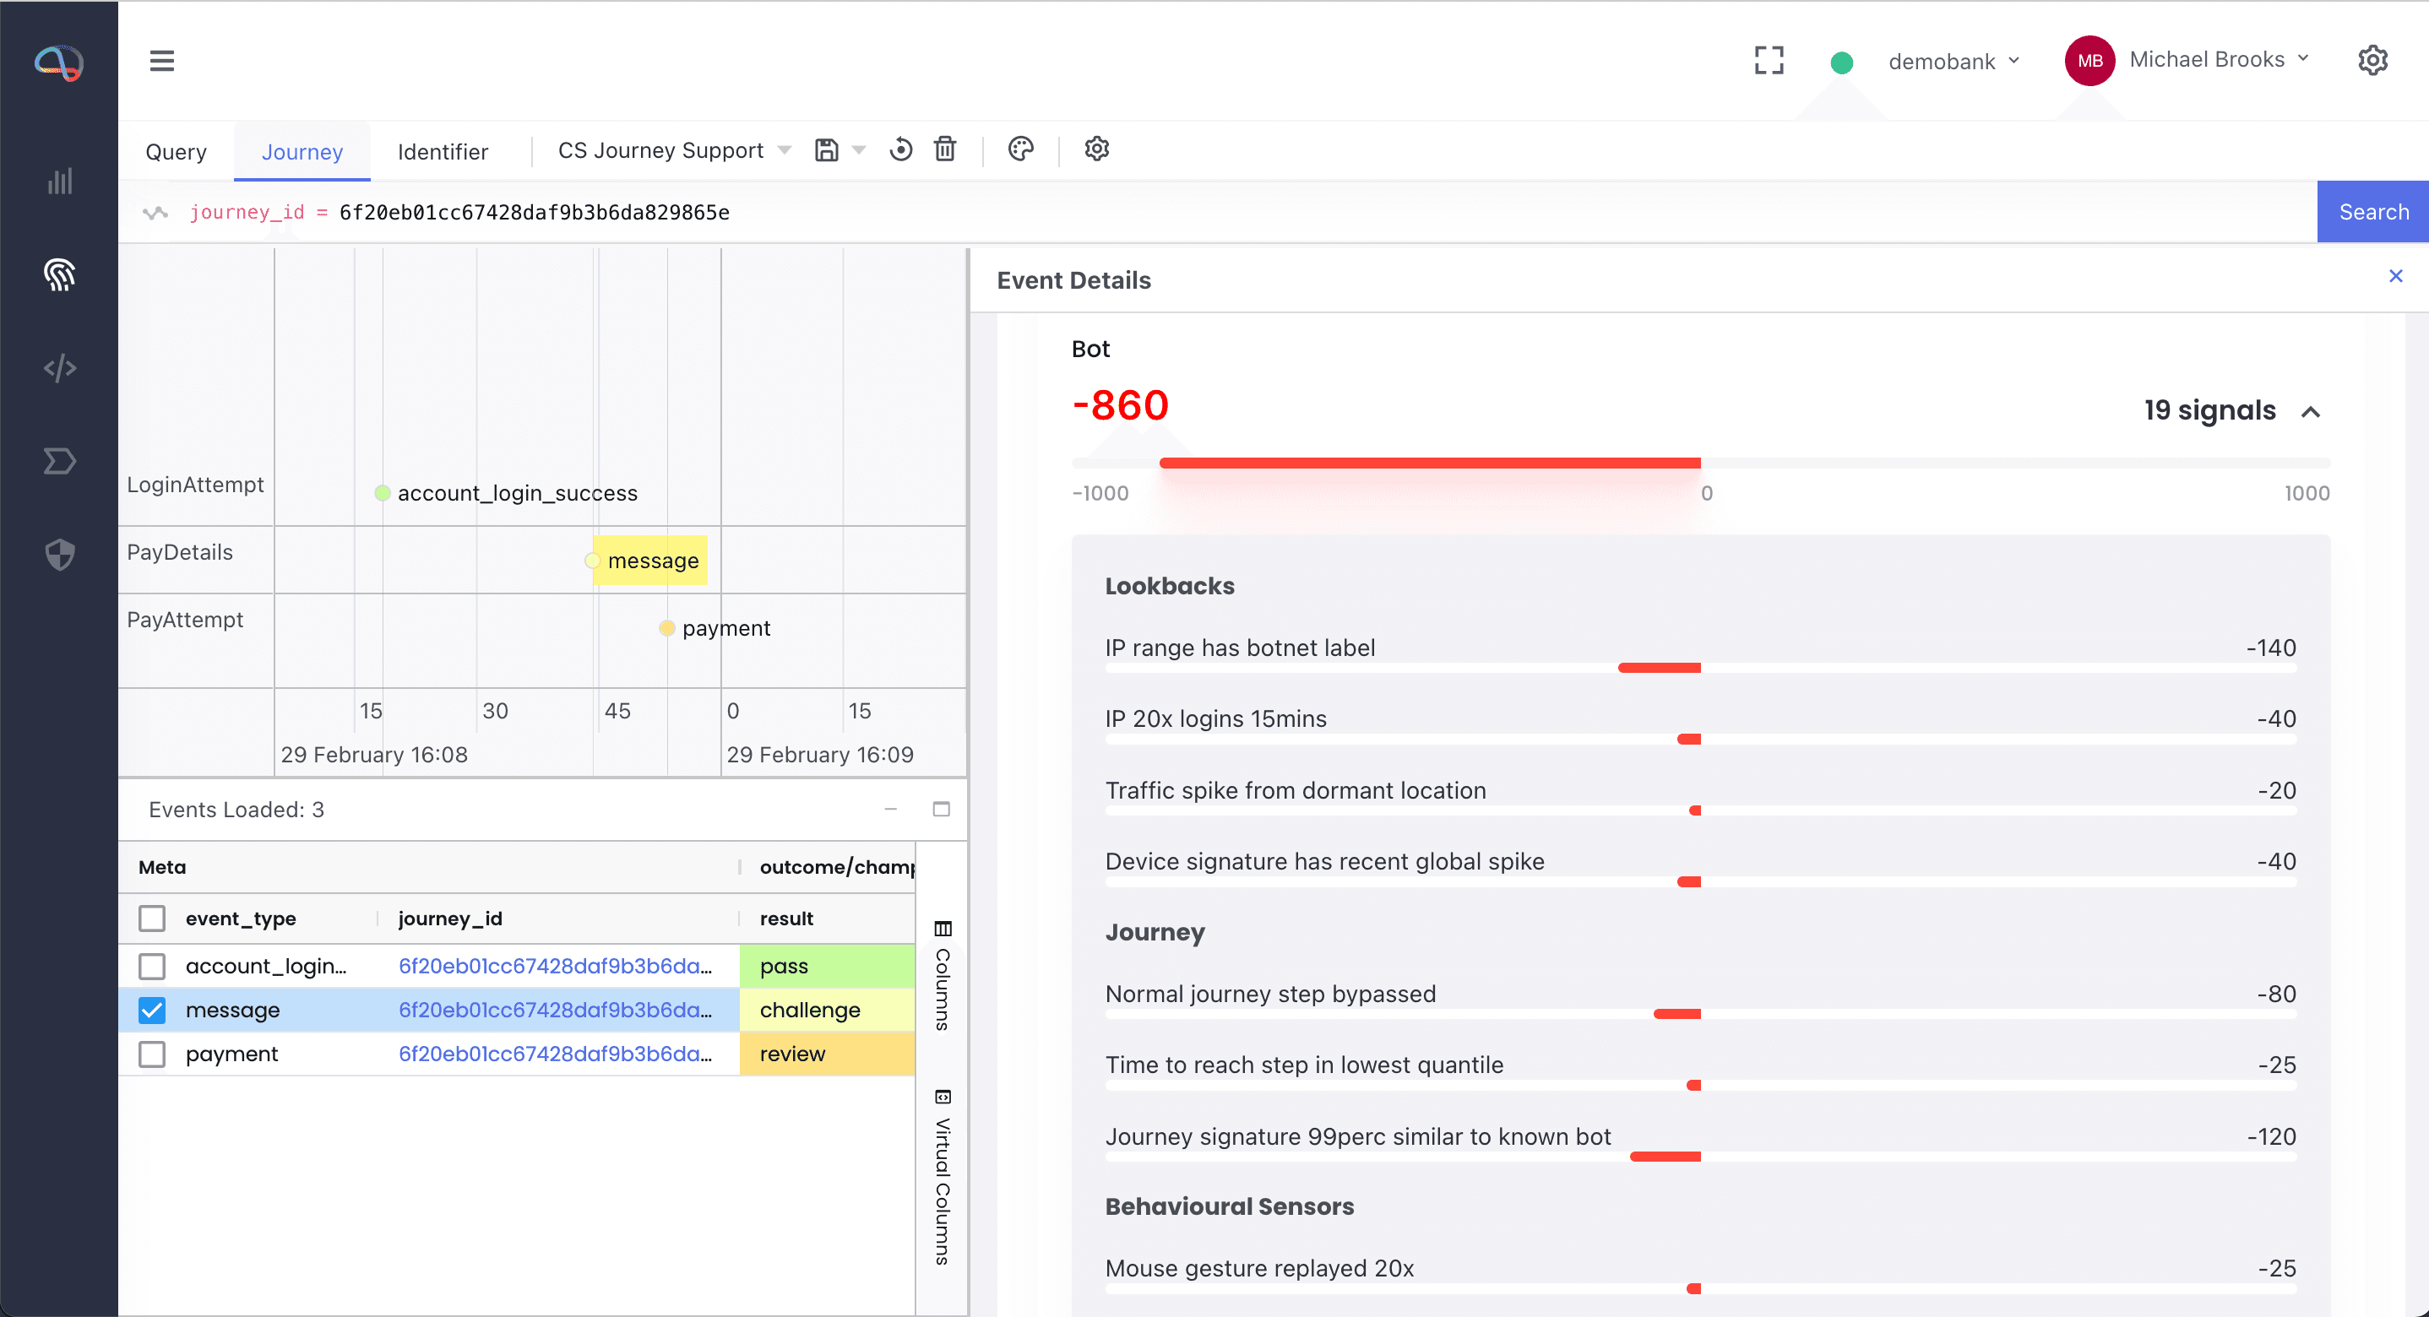The width and height of the screenshot is (2429, 1317).
Task: Switch to the Identifier tab
Action: click(443, 152)
